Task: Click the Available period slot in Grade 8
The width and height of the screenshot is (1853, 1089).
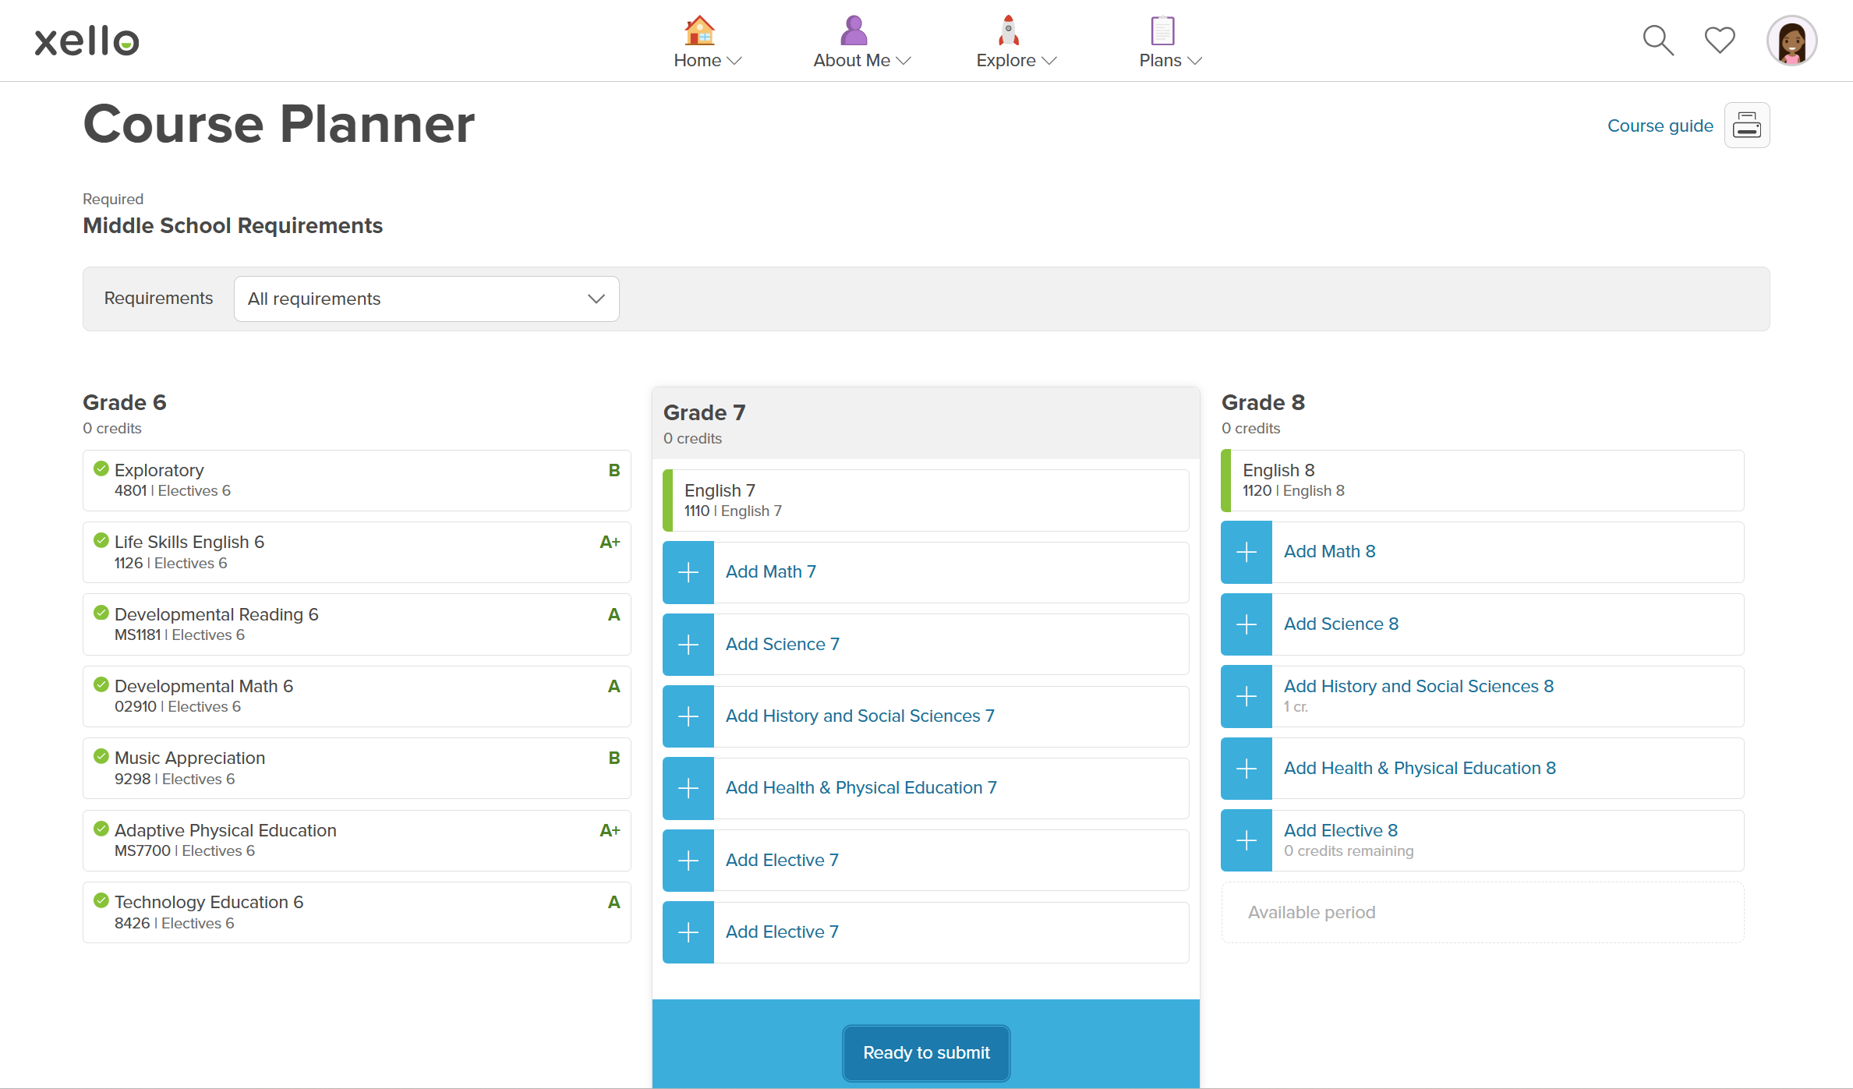Action: coord(1482,912)
